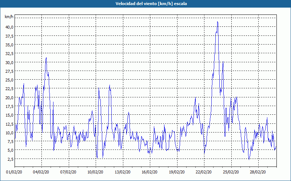Image resolution: width=291 pixels, height=181 pixels.
Task: Select the 20,0 y-axis value
Action: click(9, 97)
